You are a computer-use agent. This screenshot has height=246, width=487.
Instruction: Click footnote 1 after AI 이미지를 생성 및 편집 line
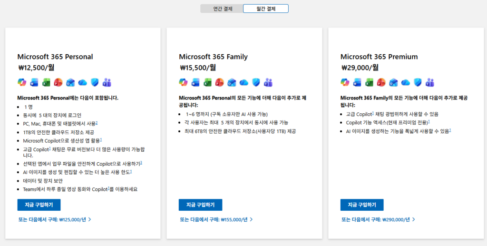[131, 171]
